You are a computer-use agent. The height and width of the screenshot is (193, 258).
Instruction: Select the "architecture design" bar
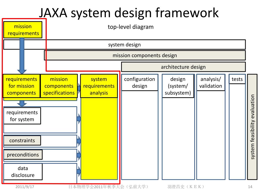tap(183, 67)
